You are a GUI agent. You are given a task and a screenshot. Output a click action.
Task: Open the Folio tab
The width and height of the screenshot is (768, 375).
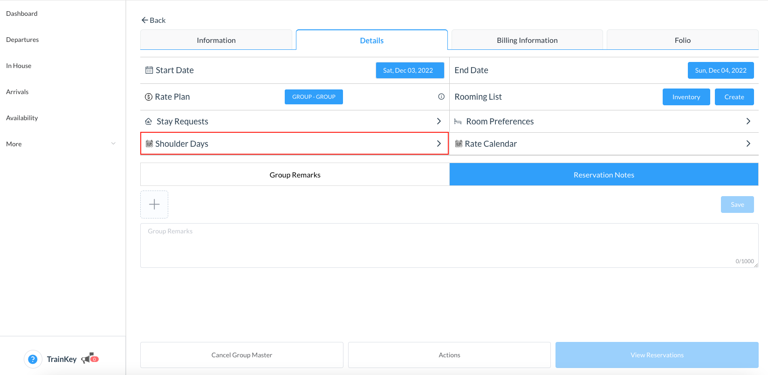682,40
